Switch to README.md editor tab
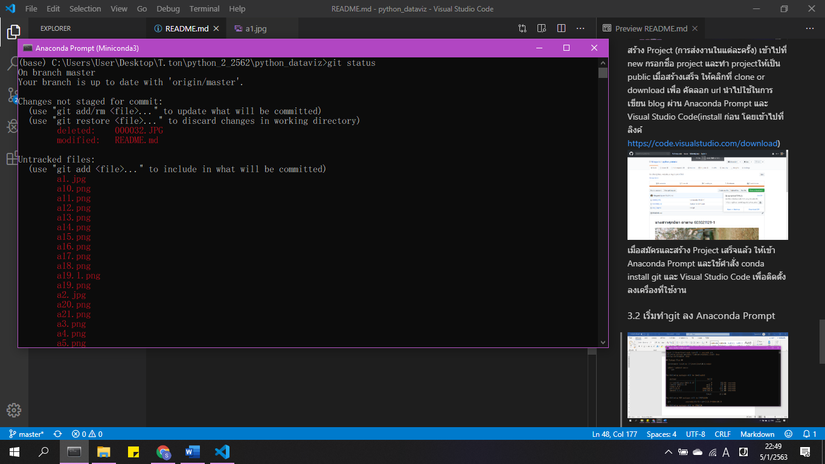This screenshot has height=464, width=825. click(187, 28)
